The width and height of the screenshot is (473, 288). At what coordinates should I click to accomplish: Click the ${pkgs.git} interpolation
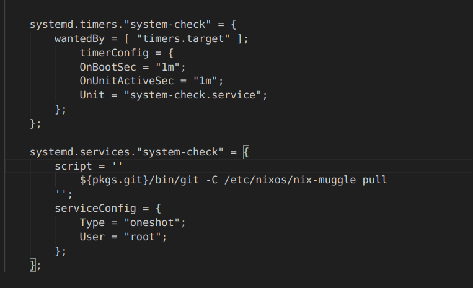(x=111, y=180)
